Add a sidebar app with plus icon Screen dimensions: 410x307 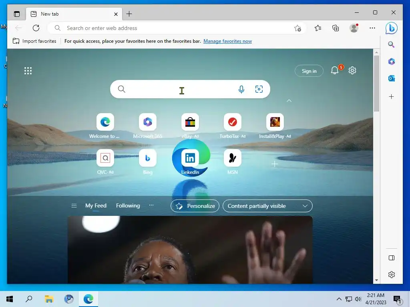tap(392, 97)
